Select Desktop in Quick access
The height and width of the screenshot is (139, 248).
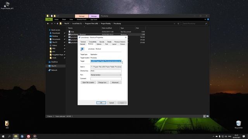coord(55,36)
